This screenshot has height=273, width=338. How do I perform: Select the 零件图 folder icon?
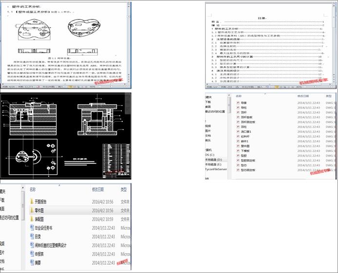coord(32,210)
